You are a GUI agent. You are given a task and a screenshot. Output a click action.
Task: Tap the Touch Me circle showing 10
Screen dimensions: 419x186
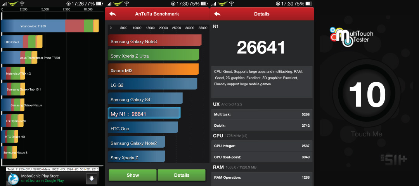[367, 94]
